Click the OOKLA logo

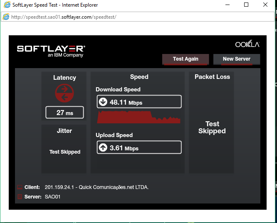click(x=247, y=44)
